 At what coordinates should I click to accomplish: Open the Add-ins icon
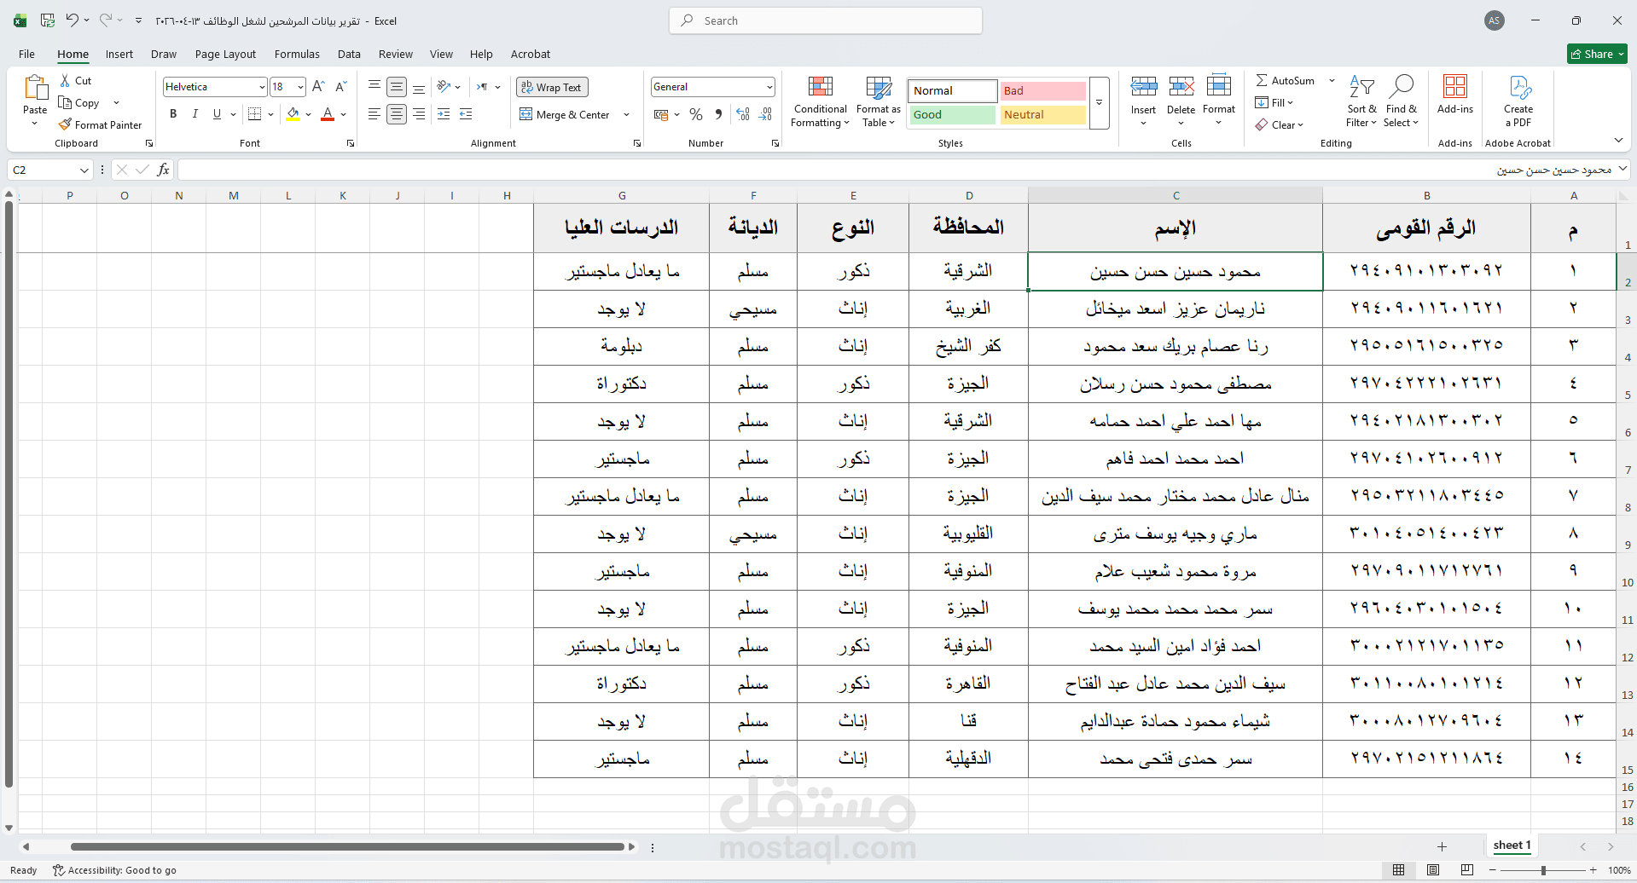pos(1455,87)
